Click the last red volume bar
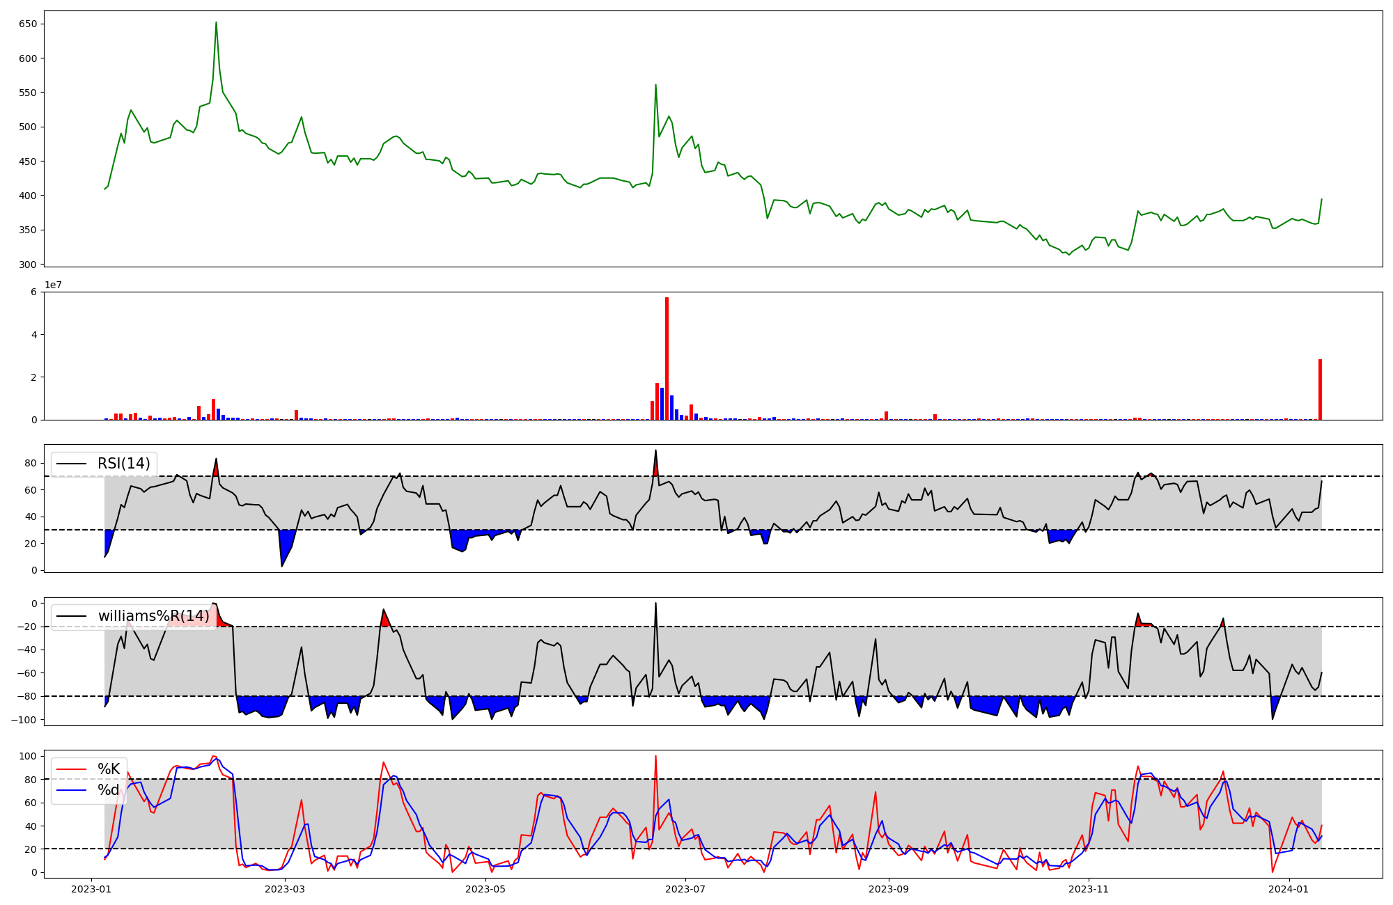The height and width of the screenshot is (905, 1393). tap(1320, 390)
